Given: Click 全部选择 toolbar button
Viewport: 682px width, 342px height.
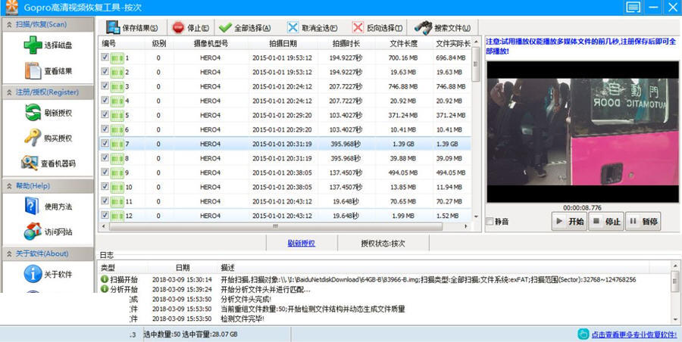Looking at the screenshot, I should (245, 28).
